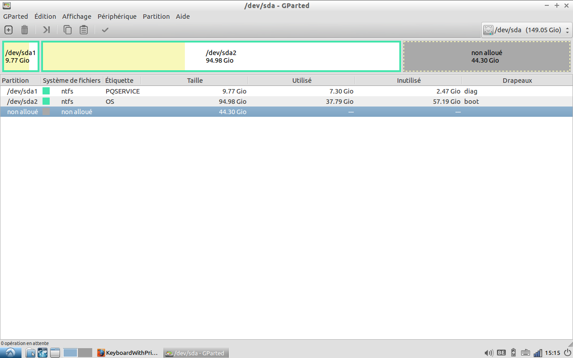Click the ntfs cell in the /dev/sda2 row
The height and width of the screenshot is (358, 573).
(x=67, y=102)
